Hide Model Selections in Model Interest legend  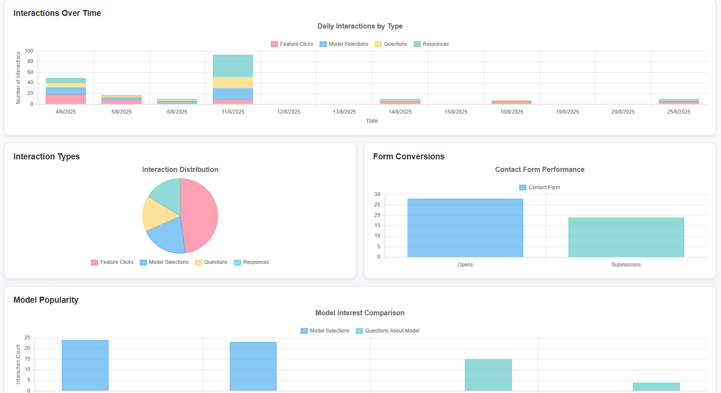325,331
